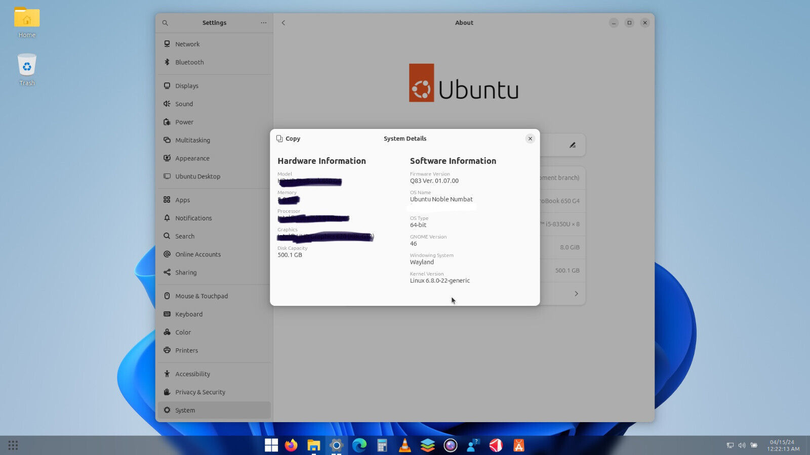Open Search settings in sidebar
The height and width of the screenshot is (455, 810).
tap(214, 237)
